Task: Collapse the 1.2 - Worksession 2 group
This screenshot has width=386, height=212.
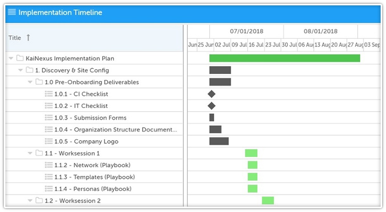Action: [x=30, y=201]
